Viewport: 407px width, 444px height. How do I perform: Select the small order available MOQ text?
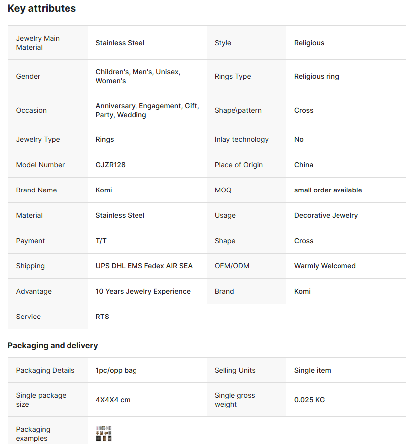click(328, 190)
